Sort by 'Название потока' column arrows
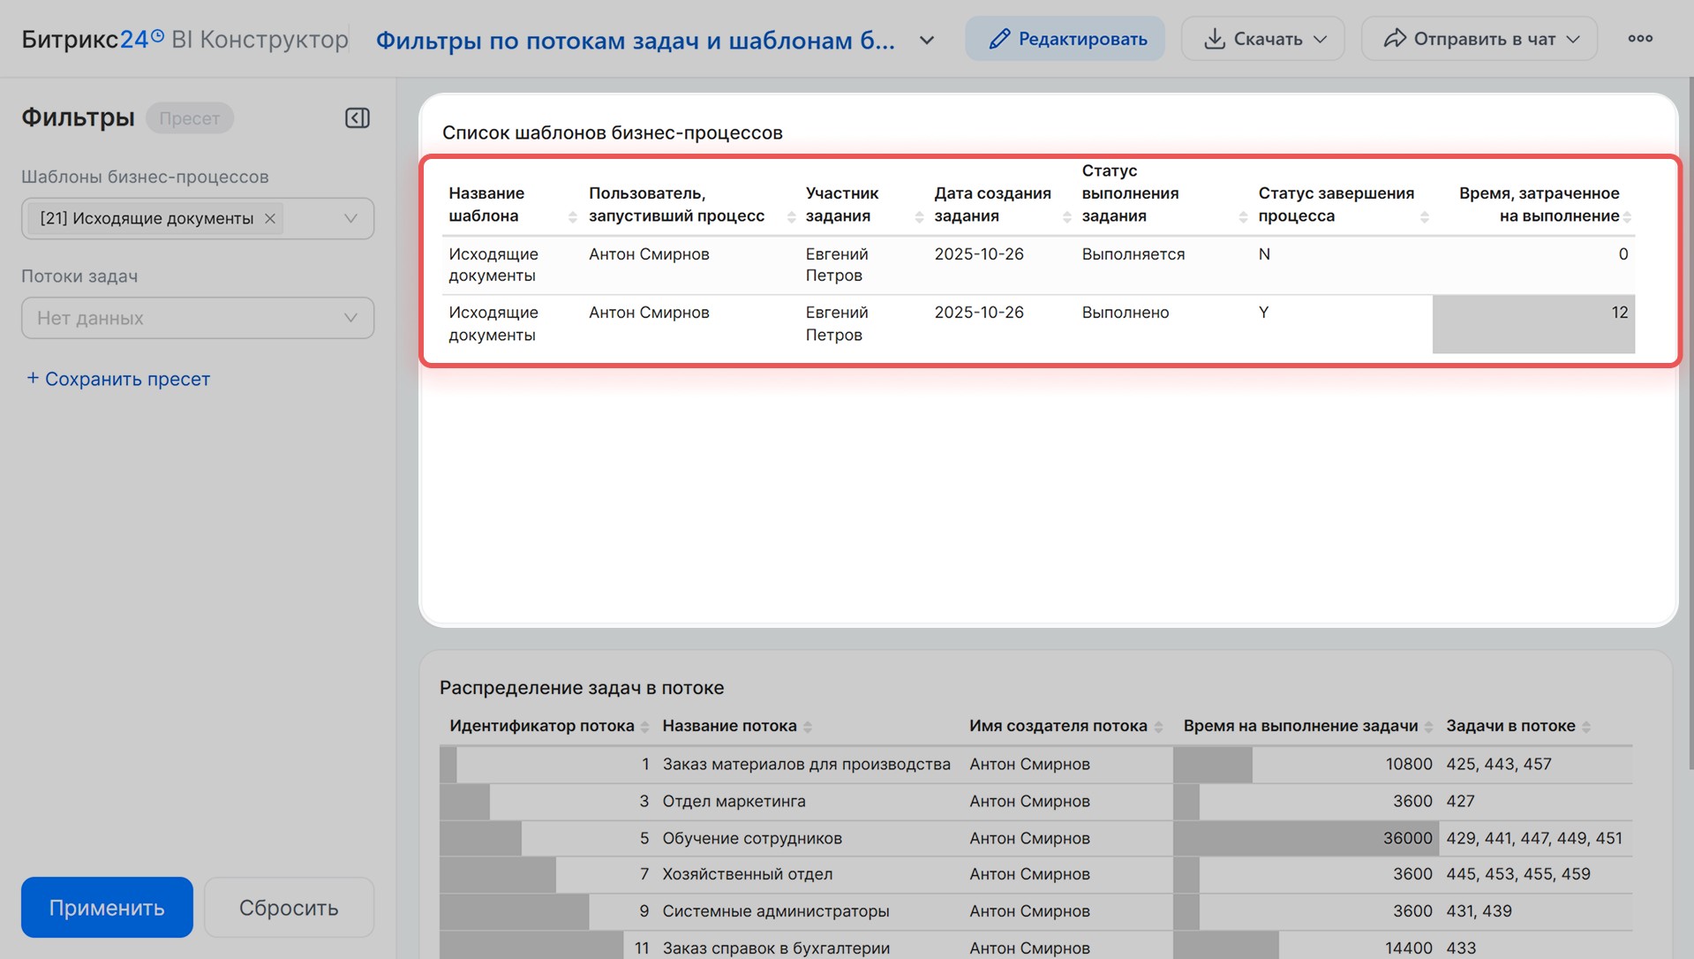Screen dimensions: 1694x959 pyautogui.click(x=807, y=727)
